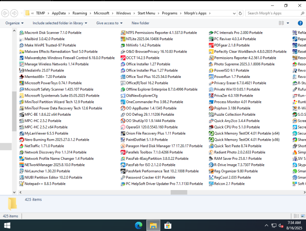This screenshot has height=231, width=306.
Task: Go to the Programs breadcrumb
Action: click(x=170, y=13)
